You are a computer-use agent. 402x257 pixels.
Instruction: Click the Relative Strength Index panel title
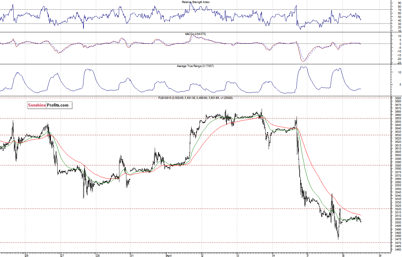click(x=196, y=2)
